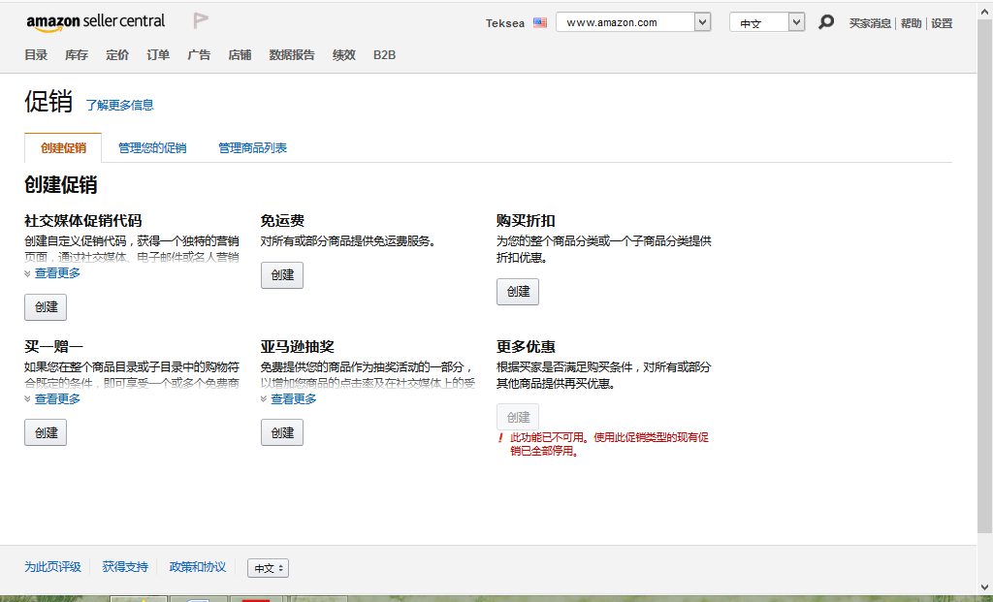Open the 绩效 menu
This screenshot has width=993, height=602.
pos(344,55)
